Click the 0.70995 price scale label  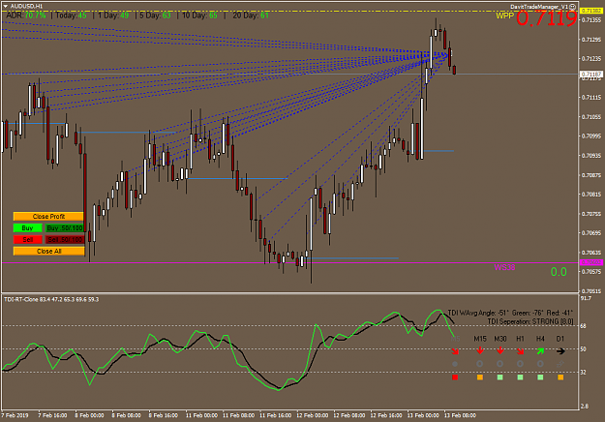click(591, 136)
